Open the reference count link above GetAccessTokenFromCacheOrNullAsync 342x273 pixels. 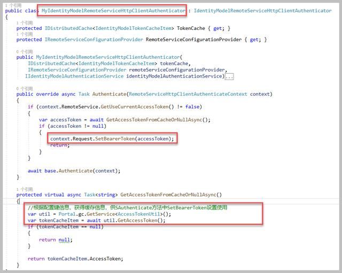click(x=24, y=190)
